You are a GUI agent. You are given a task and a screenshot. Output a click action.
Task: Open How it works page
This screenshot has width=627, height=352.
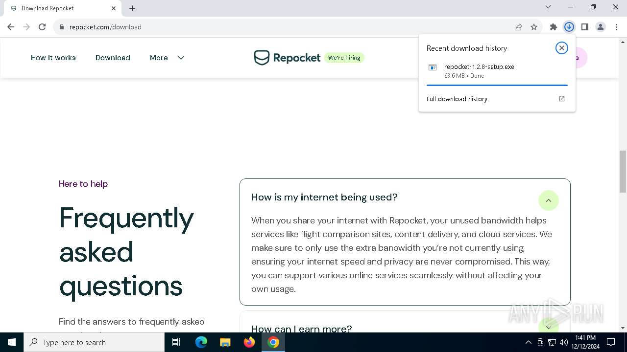tap(53, 58)
